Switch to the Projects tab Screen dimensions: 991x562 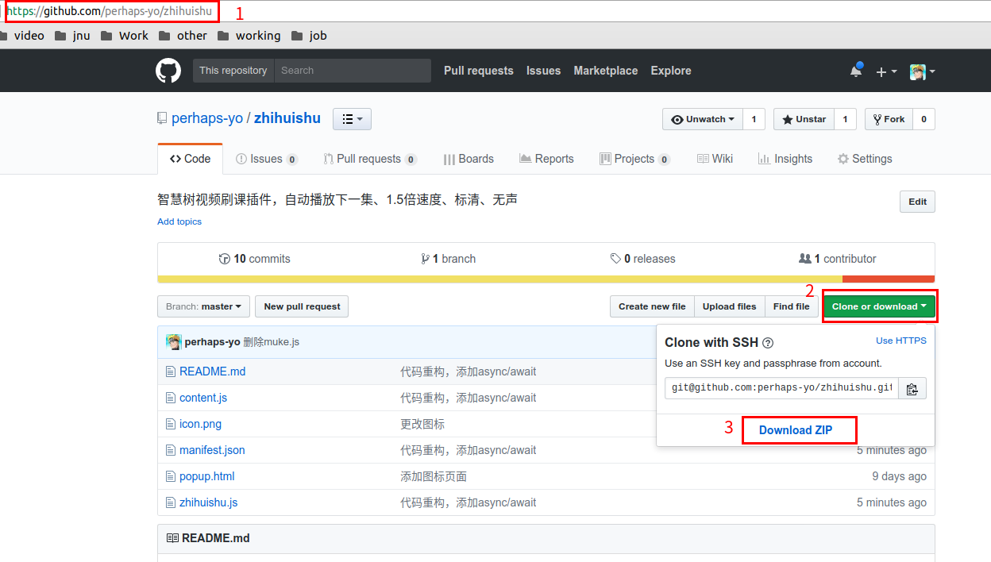pyautogui.click(x=634, y=159)
